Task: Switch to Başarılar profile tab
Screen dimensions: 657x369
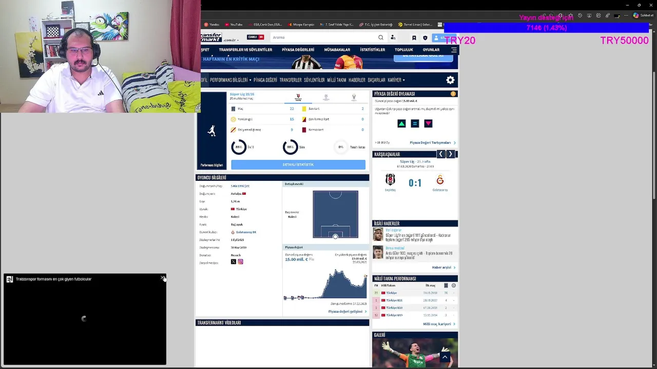Action: pos(376,80)
